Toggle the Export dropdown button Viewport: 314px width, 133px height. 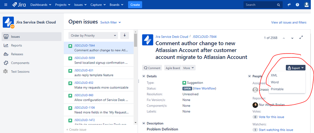pyautogui.click(x=295, y=68)
